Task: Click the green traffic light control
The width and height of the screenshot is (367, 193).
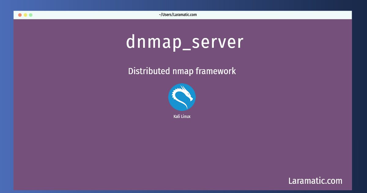Action: (x=30, y=14)
